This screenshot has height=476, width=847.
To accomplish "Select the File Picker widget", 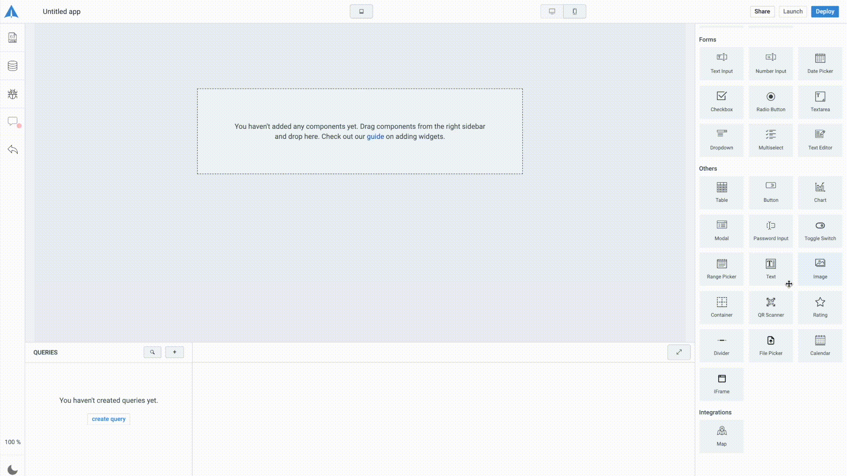I will point(771,346).
